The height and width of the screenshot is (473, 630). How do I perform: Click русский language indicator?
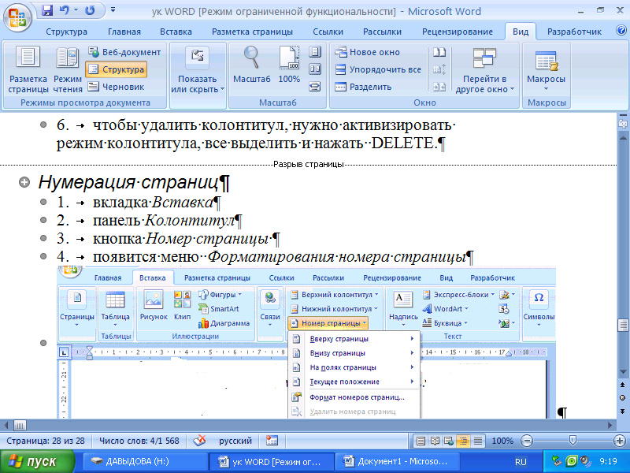(x=235, y=441)
